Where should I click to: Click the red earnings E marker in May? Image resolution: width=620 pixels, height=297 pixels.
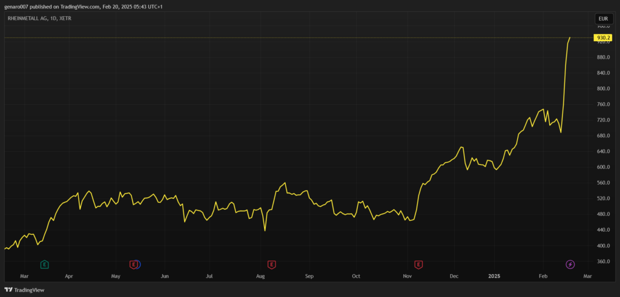pos(133,264)
